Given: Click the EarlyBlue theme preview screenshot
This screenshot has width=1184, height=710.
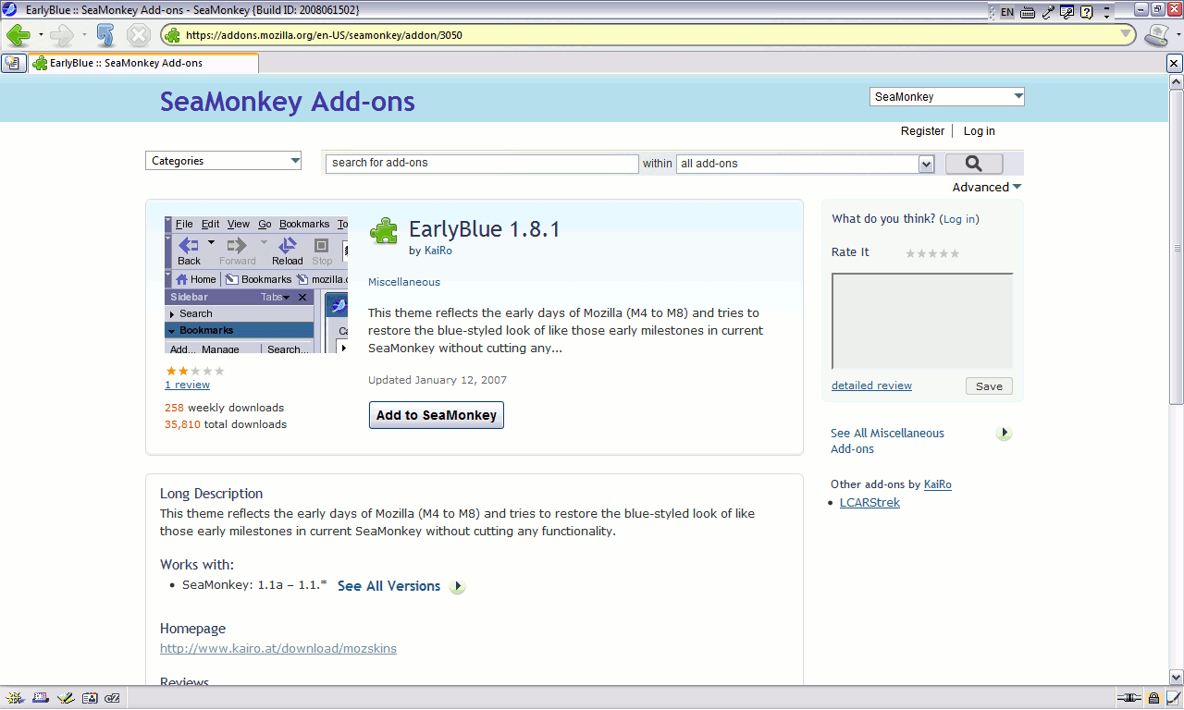Looking at the screenshot, I should [x=256, y=285].
